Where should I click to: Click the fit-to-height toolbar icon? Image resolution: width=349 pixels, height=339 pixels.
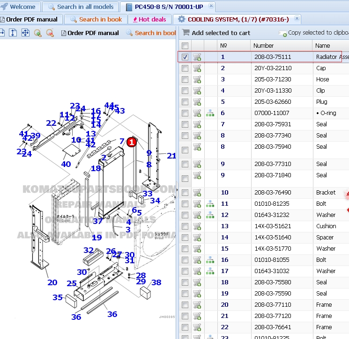13,33
